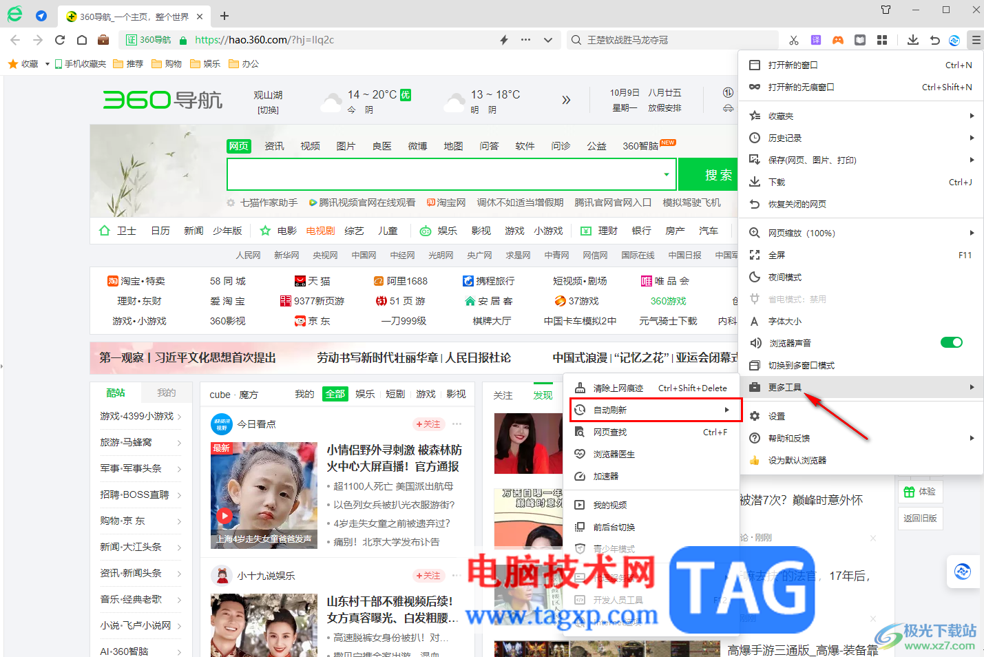Reload the current page
This screenshot has width=984, height=657.
[60, 40]
